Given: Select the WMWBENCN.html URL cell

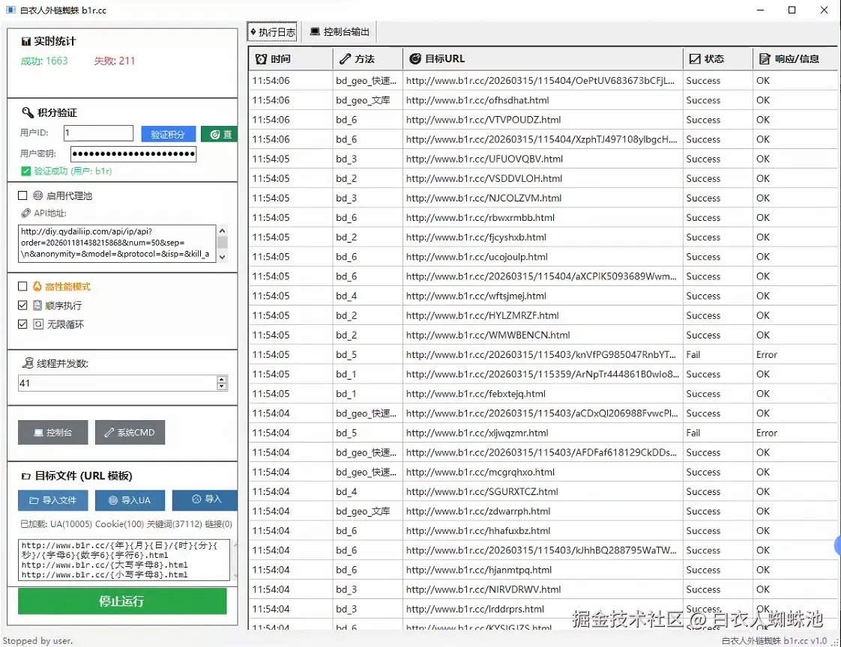Looking at the screenshot, I should pos(542,335).
